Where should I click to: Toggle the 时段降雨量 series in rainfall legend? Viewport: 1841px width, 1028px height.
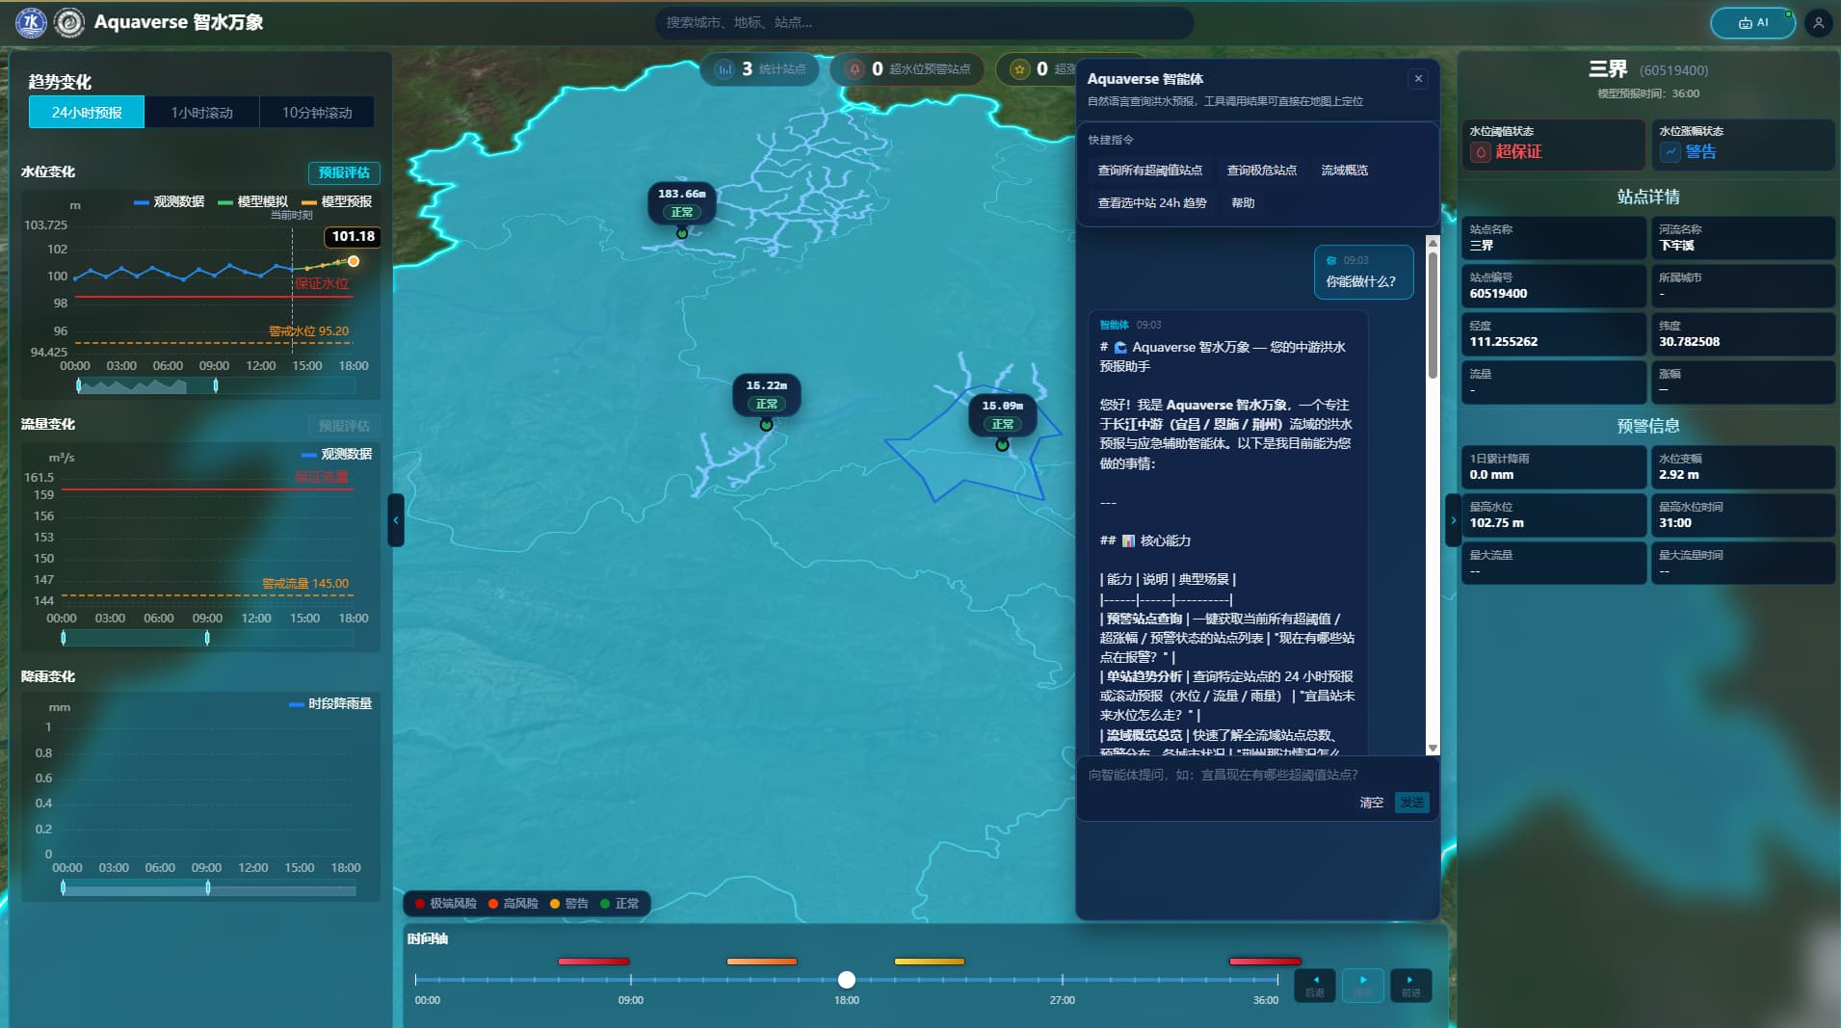(x=330, y=703)
